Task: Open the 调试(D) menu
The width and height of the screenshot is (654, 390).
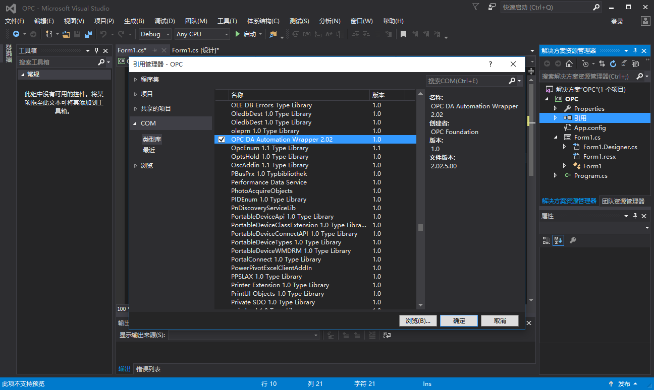Action: point(165,21)
